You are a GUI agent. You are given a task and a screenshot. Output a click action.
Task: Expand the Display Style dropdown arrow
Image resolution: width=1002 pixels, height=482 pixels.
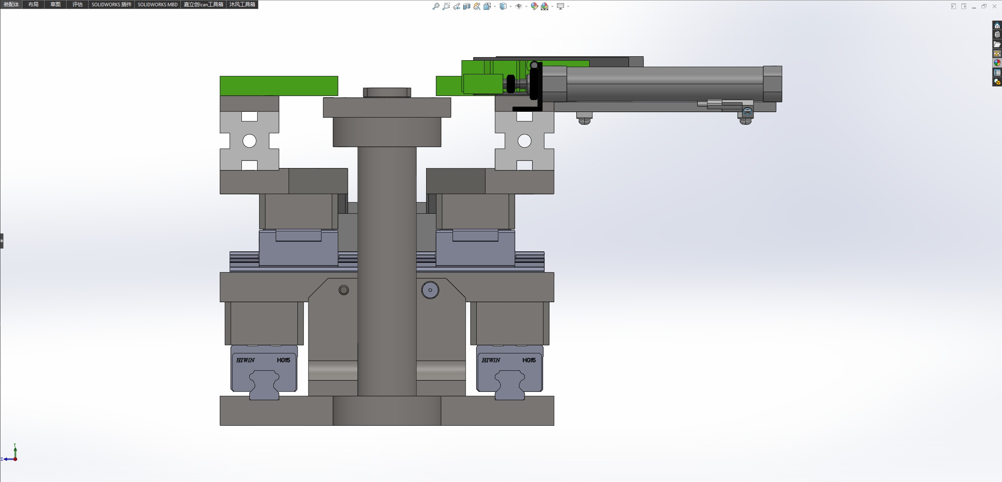510,7
